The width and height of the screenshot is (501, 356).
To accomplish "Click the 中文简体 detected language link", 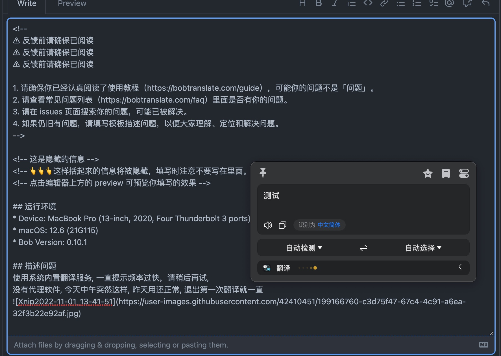I will tap(329, 225).
